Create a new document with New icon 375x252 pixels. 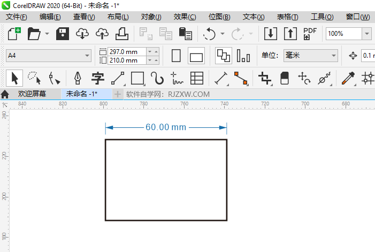click(14, 34)
